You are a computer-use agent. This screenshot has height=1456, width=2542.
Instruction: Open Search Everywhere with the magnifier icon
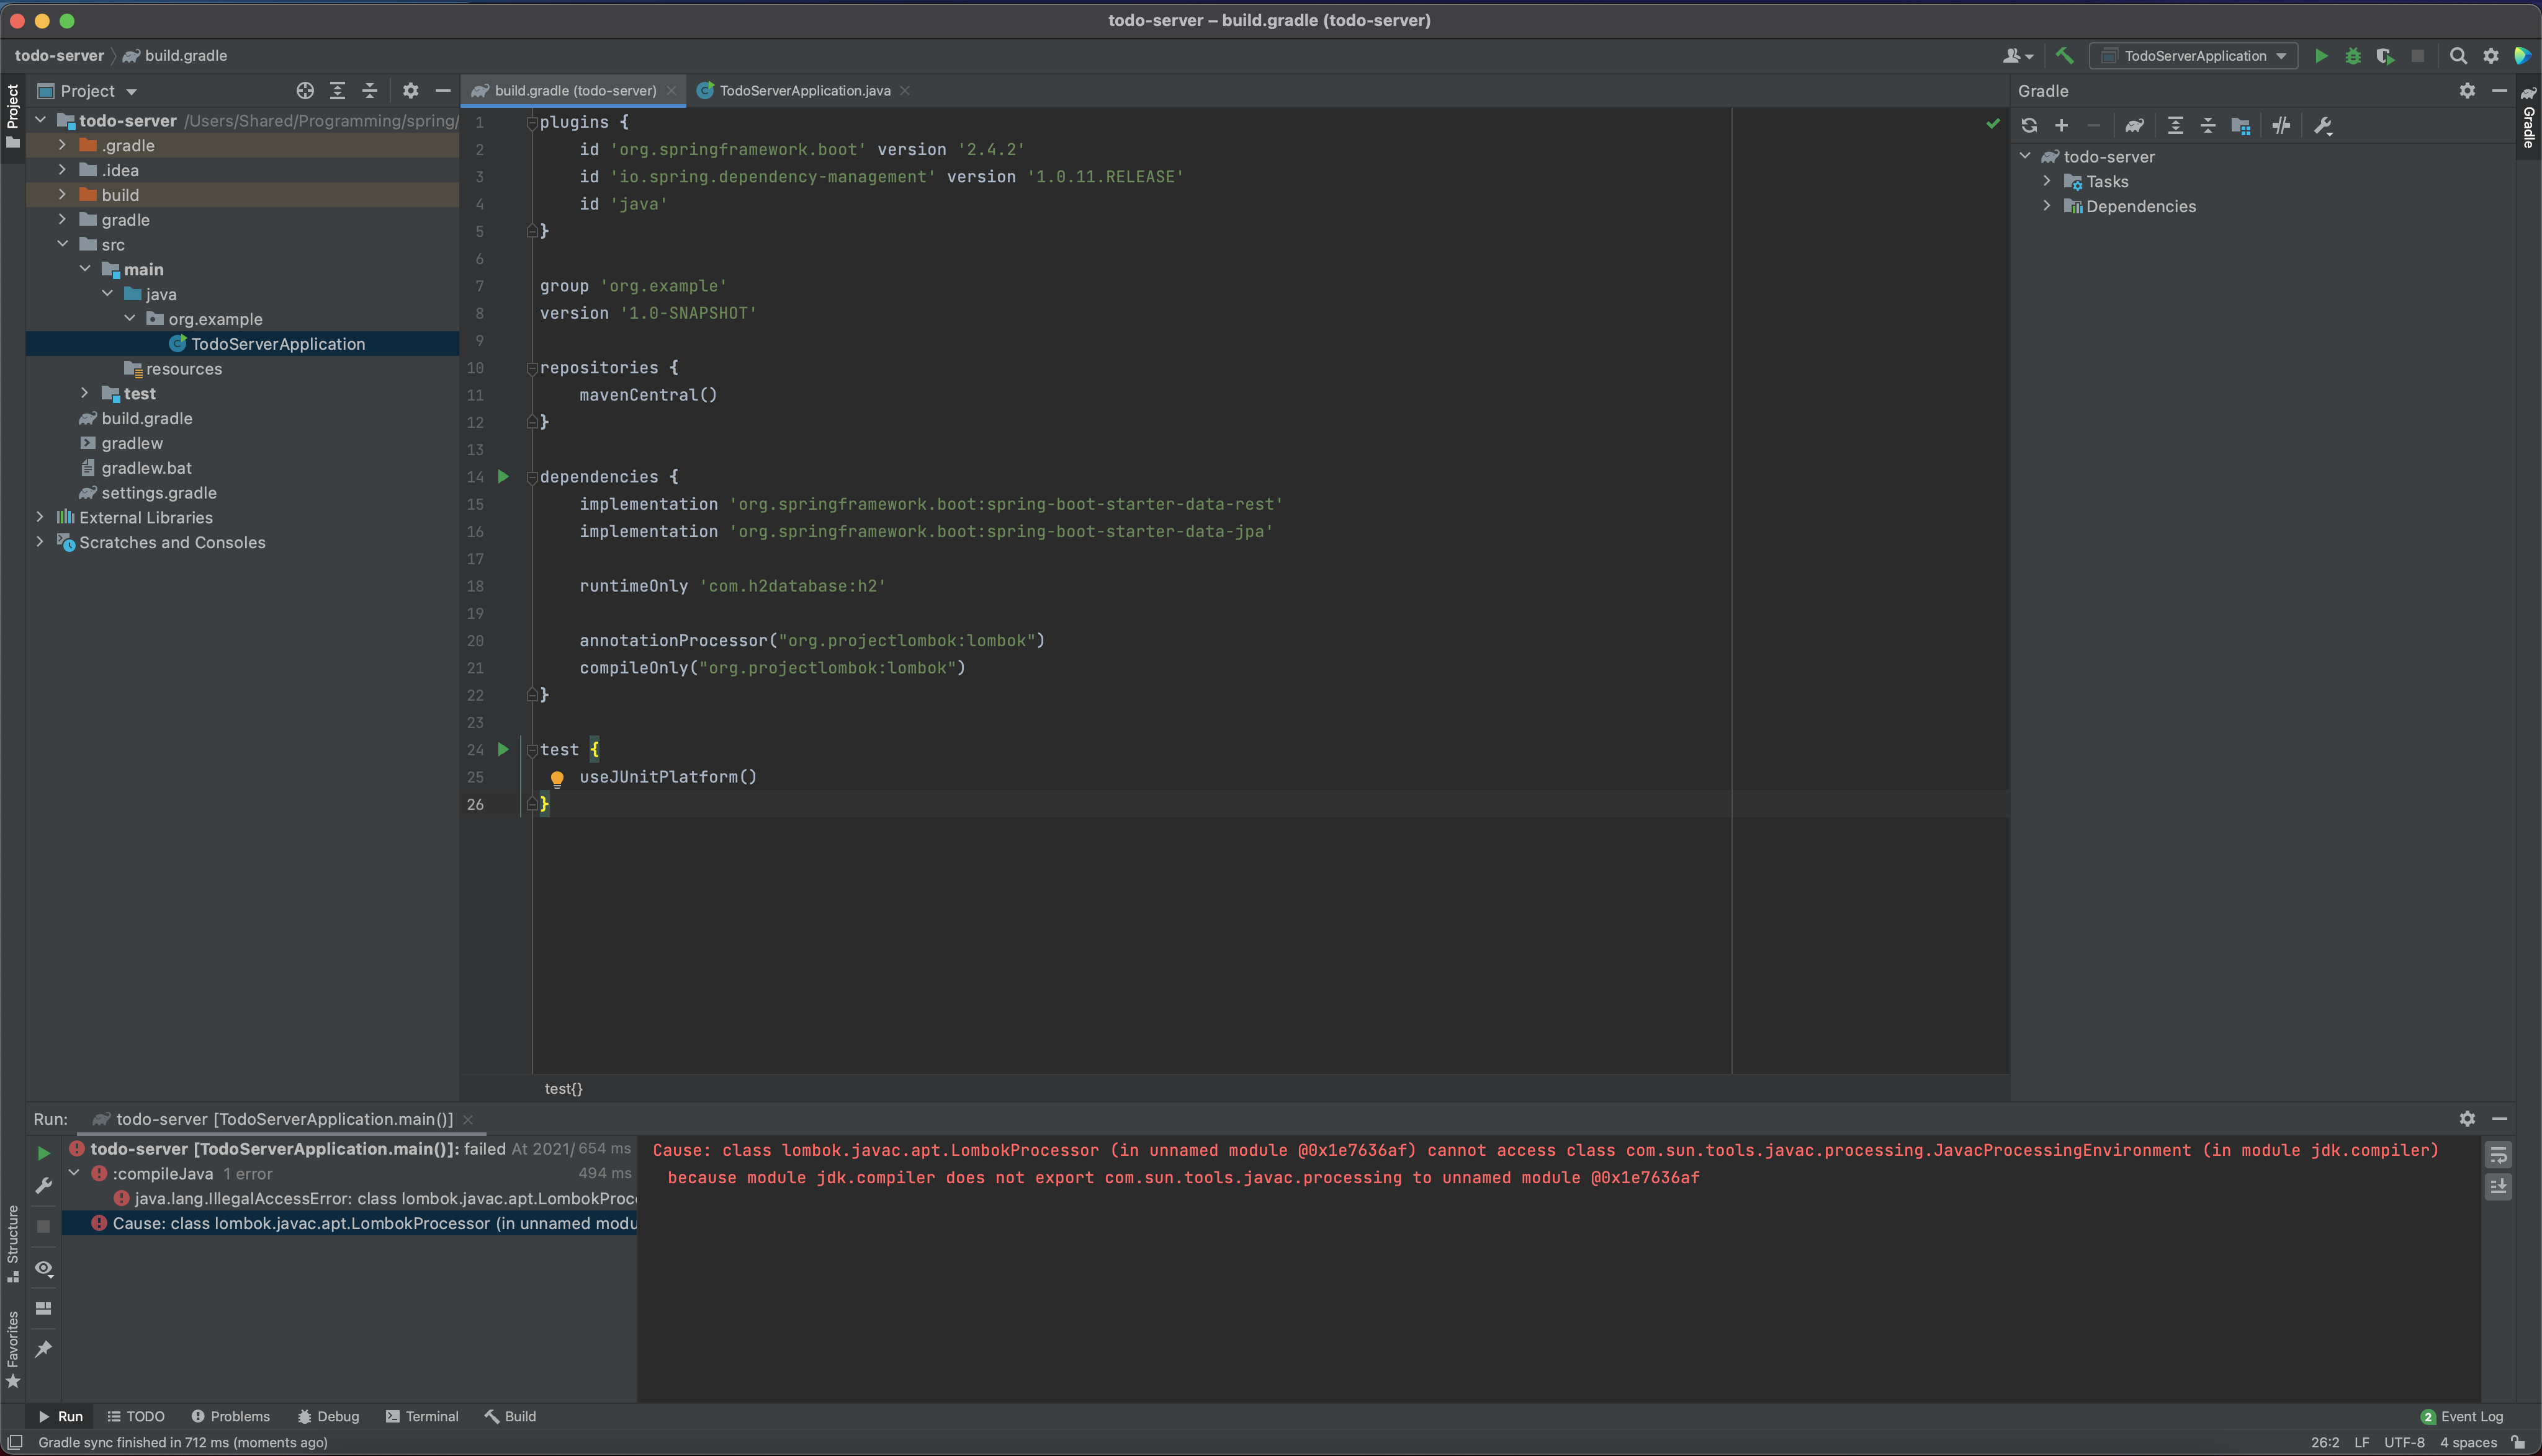[x=2458, y=56]
